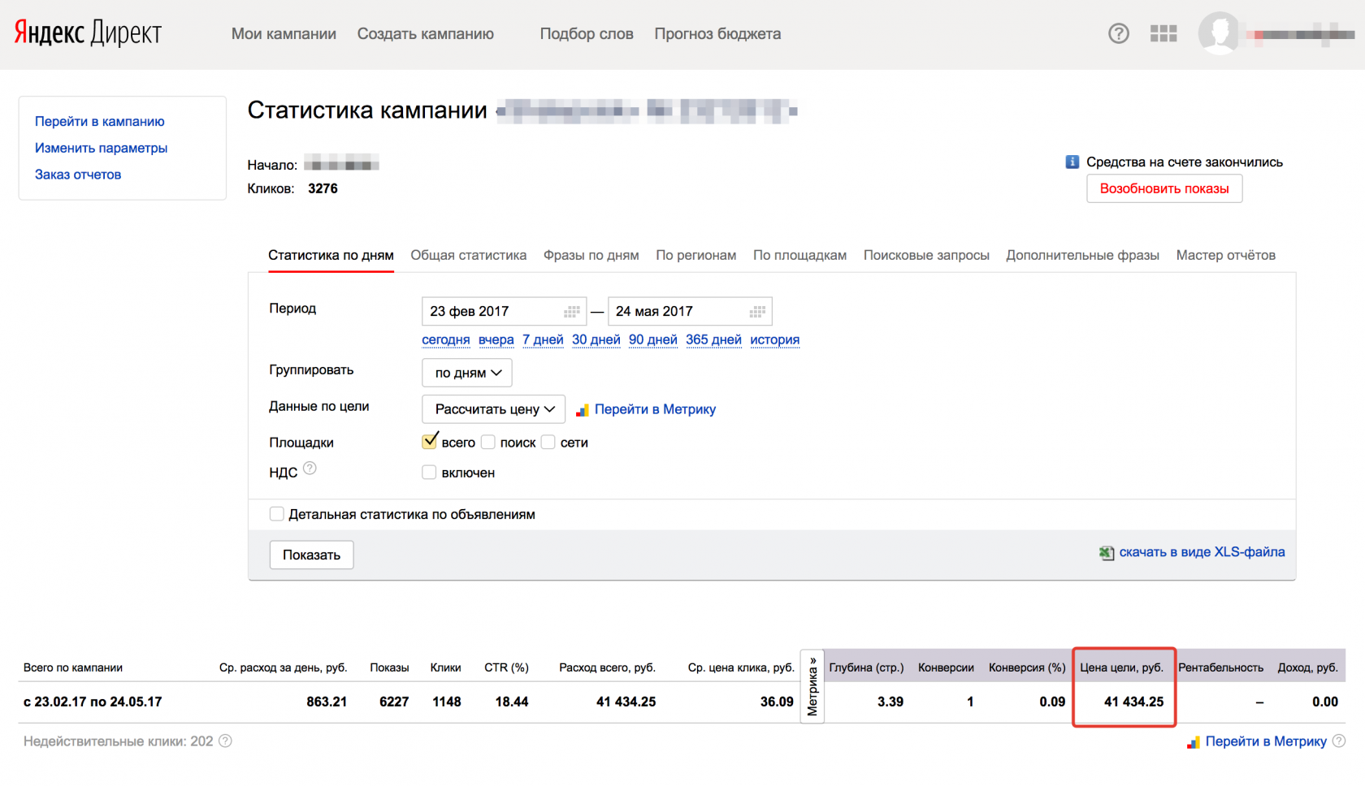Screen dimensions: 1365x786
Task: Click Metrika icon below the statistics table
Action: (x=1194, y=742)
